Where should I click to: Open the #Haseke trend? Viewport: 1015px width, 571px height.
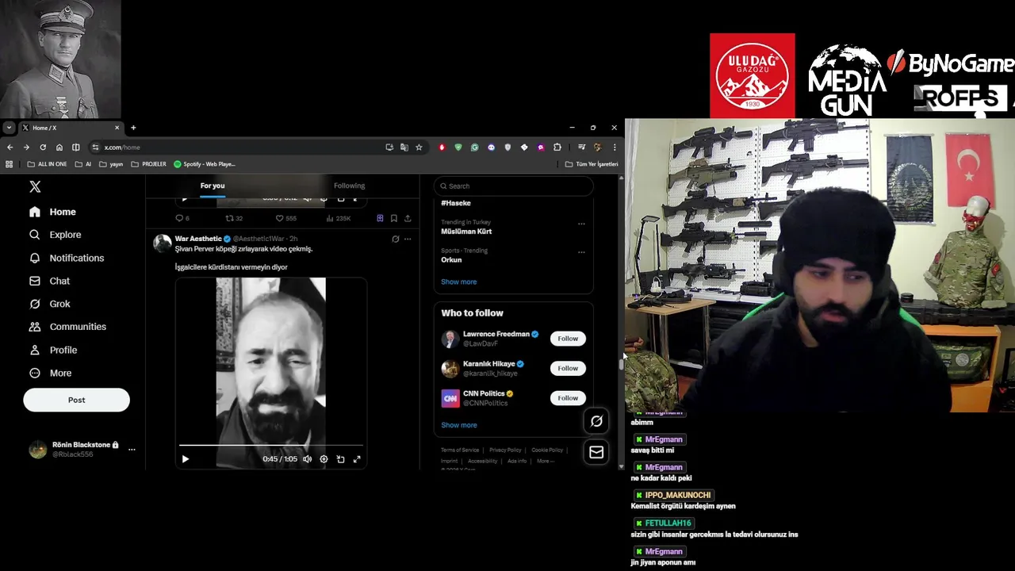456,203
